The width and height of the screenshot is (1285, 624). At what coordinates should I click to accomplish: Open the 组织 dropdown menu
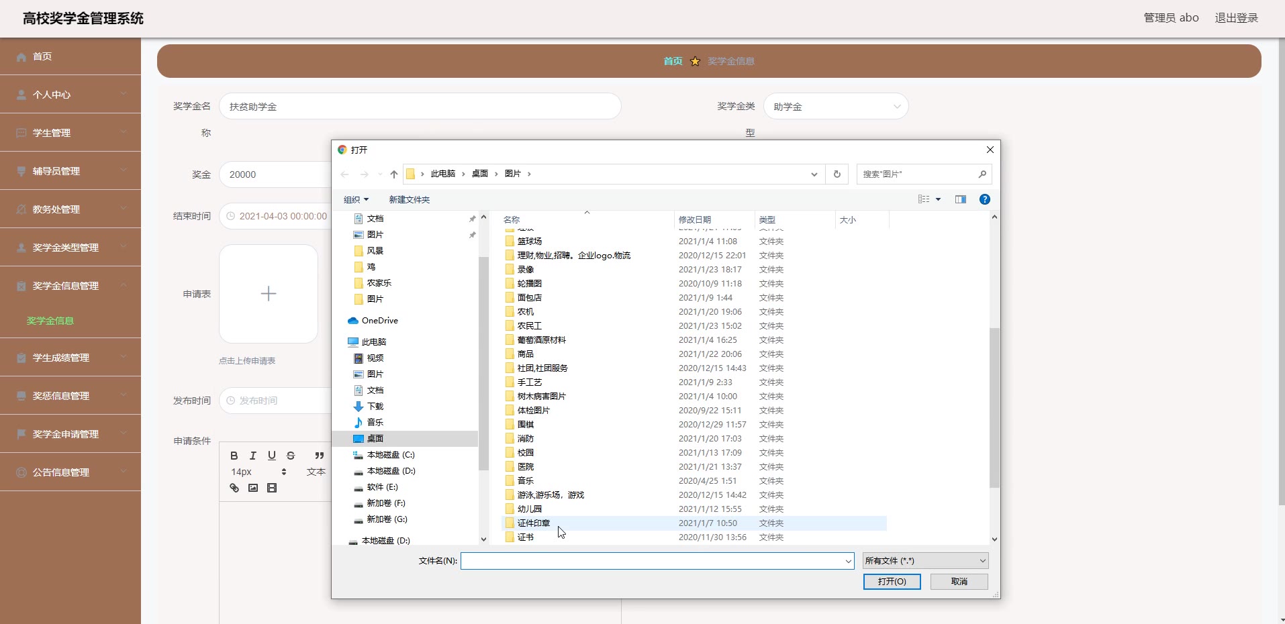point(356,199)
